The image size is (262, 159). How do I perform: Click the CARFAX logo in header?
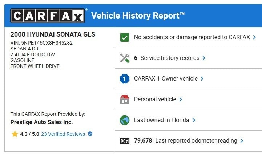pyautogui.click(x=48, y=16)
